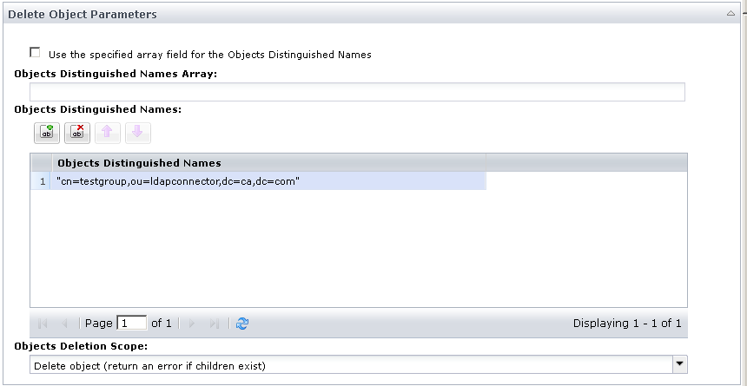Click Objects Distinguished Names Array field
This screenshot has width=747, height=386.
pos(357,92)
